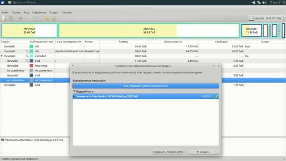Open the Вид menu
The height and width of the screenshot is (161, 286).
(26, 13)
